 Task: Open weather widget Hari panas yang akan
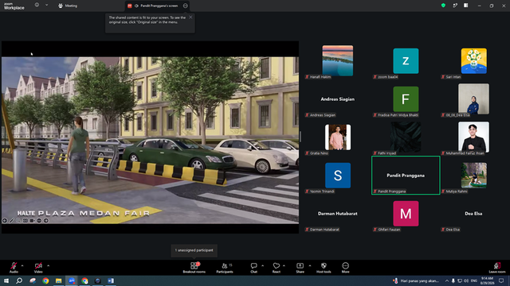click(416, 280)
